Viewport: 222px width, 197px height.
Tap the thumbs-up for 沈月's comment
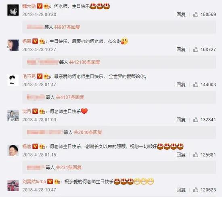coord(196,119)
